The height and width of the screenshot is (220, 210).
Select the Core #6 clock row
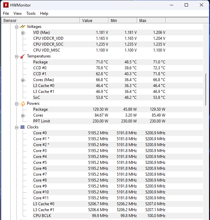coord(118,168)
